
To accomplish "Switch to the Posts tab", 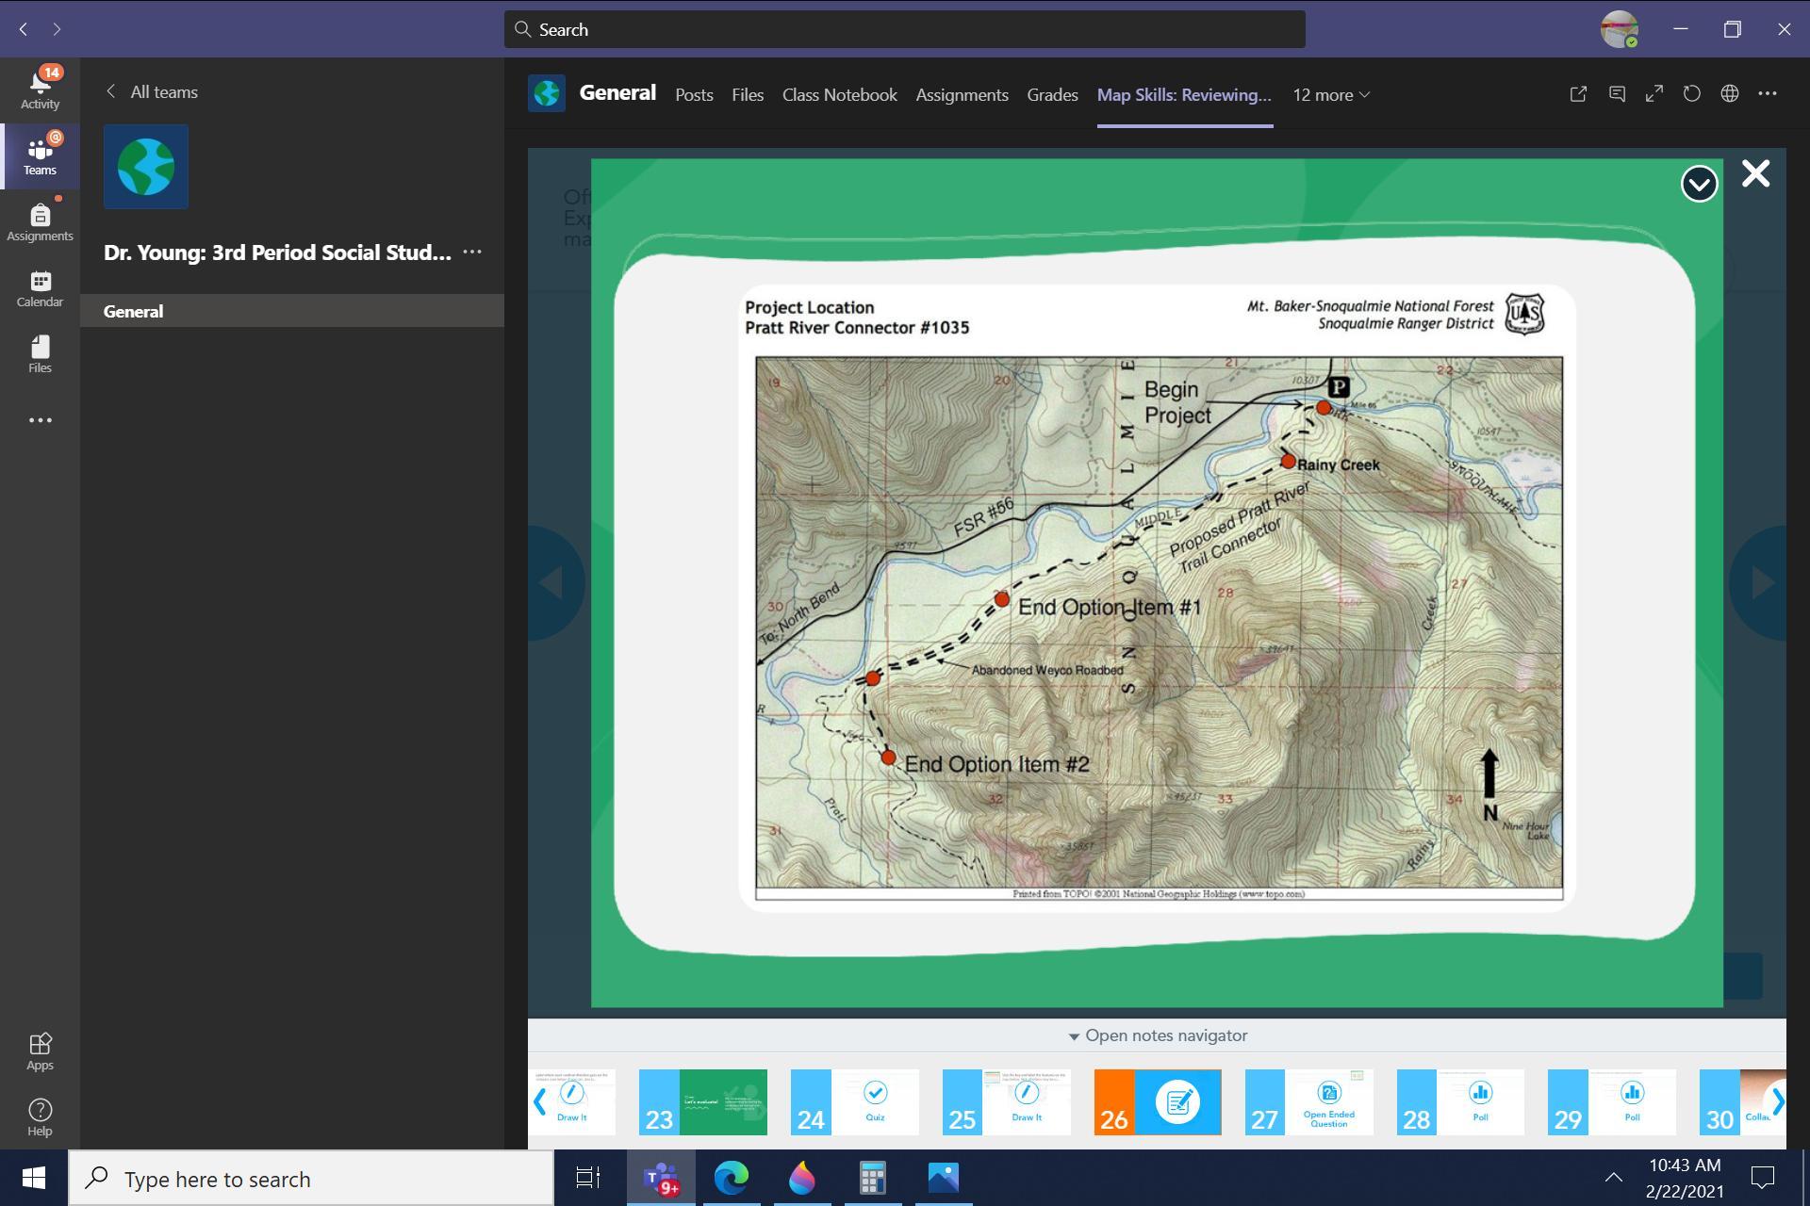I will (694, 94).
